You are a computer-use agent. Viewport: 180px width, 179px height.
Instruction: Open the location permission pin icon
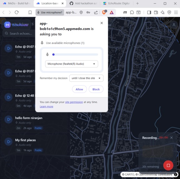click(x=81, y=12)
